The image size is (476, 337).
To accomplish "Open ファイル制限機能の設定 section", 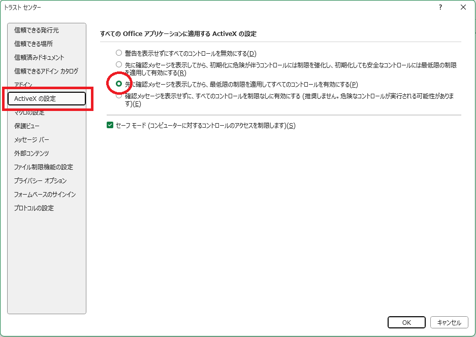I will (x=44, y=167).
